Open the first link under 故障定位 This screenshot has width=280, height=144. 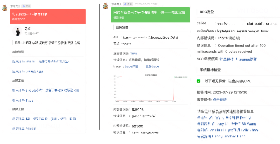pyautogui.click(x=46, y=90)
